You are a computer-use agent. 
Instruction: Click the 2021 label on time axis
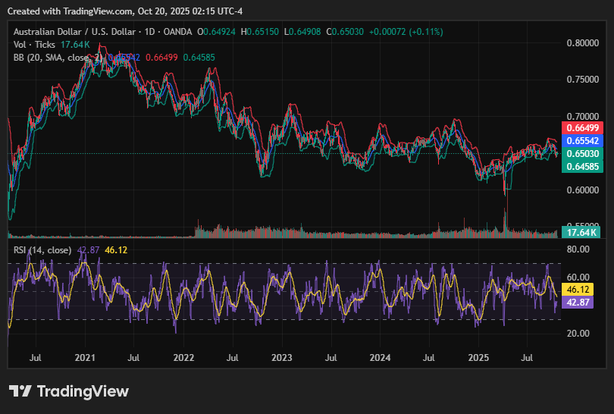click(85, 356)
